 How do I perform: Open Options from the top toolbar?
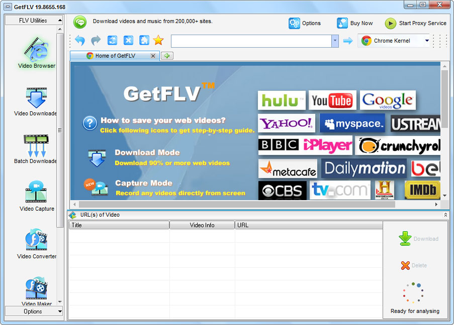point(305,23)
